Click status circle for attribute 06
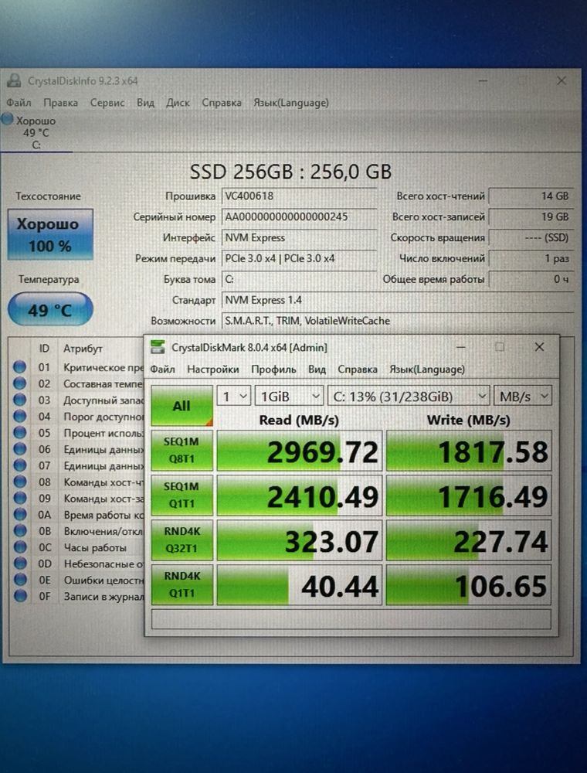Image resolution: width=587 pixels, height=773 pixels. [x=20, y=449]
